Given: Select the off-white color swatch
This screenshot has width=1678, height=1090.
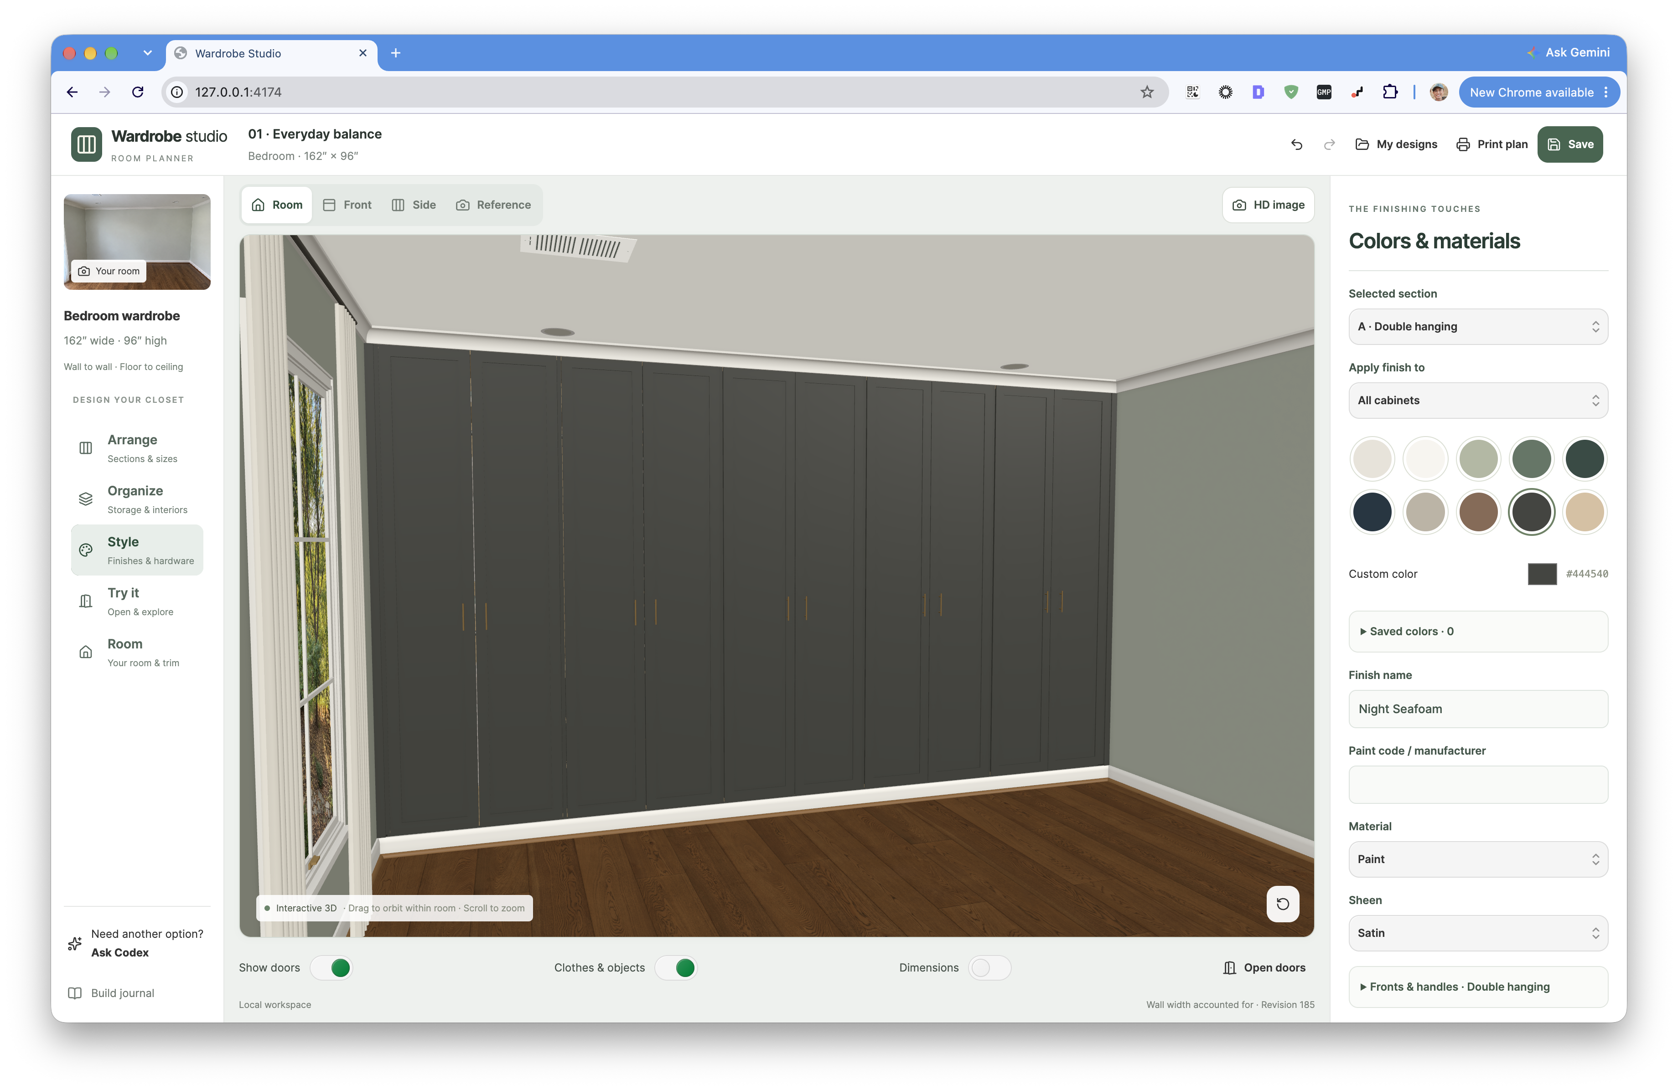Looking at the screenshot, I should [x=1425, y=459].
